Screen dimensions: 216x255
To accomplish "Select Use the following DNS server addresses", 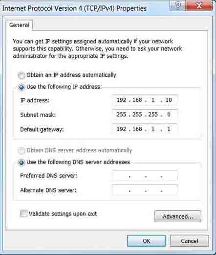I will click(22, 162).
